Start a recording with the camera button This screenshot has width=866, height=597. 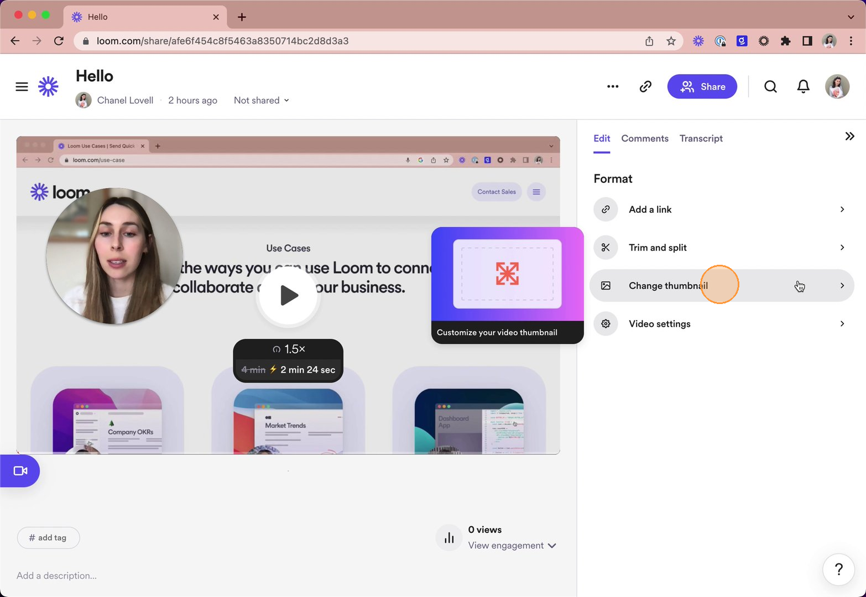pos(20,471)
